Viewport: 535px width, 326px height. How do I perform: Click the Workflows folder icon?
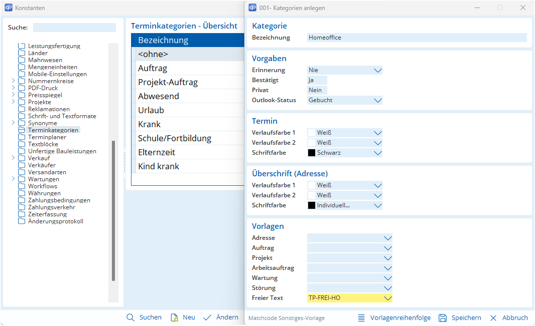tap(22, 186)
